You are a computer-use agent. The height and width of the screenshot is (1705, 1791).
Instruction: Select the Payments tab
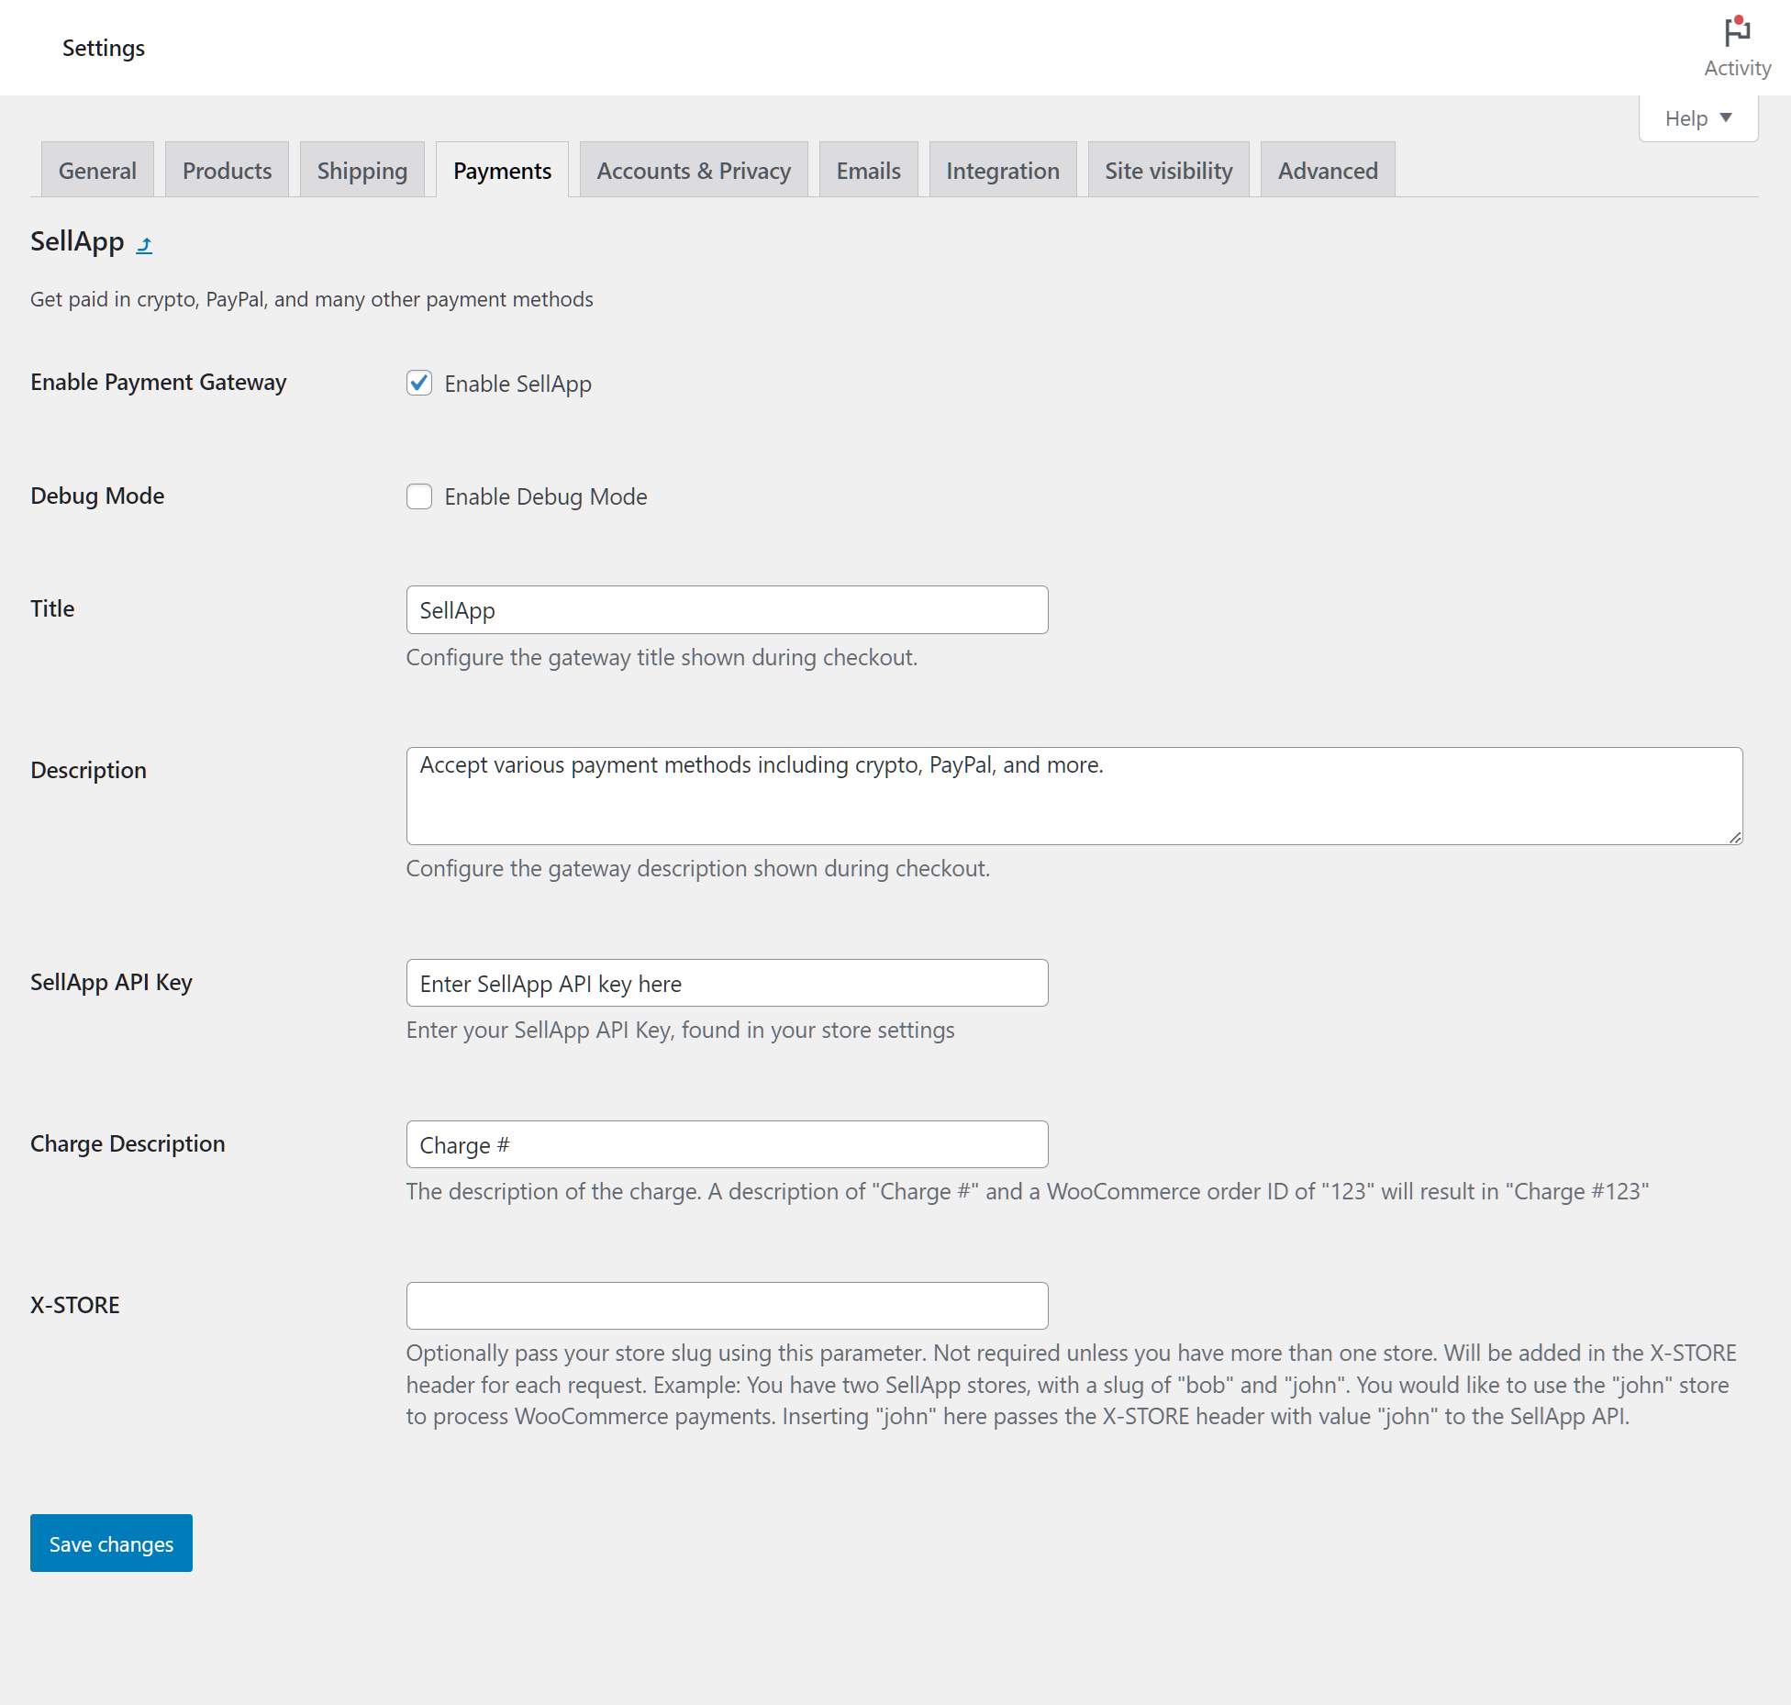click(x=502, y=170)
